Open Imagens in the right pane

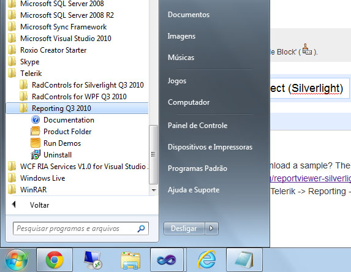pyautogui.click(x=181, y=36)
